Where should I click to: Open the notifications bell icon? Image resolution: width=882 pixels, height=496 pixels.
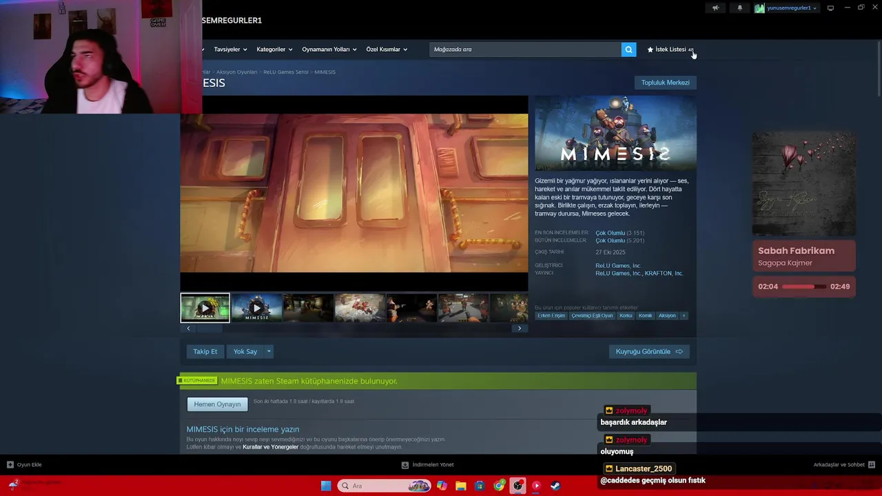click(740, 8)
